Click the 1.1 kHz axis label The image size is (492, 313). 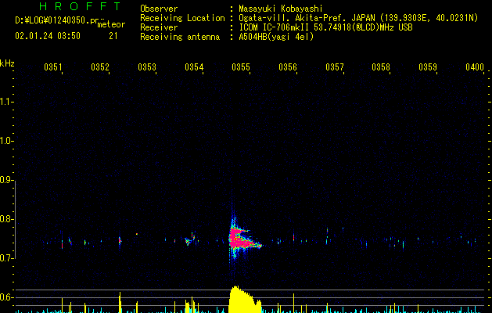coord(6,102)
